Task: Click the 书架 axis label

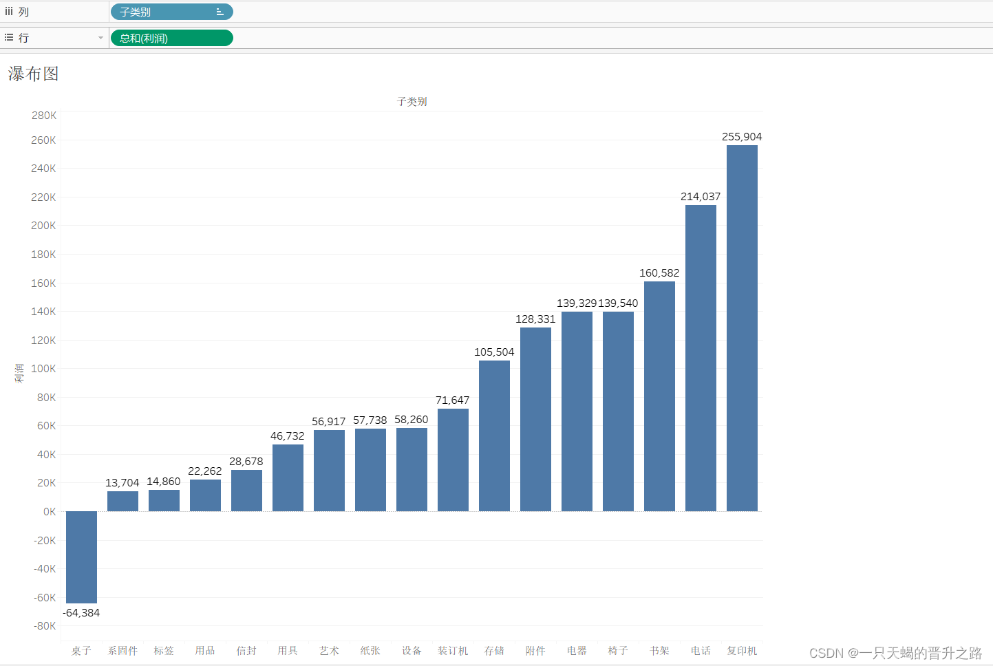Action: point(659,650)
